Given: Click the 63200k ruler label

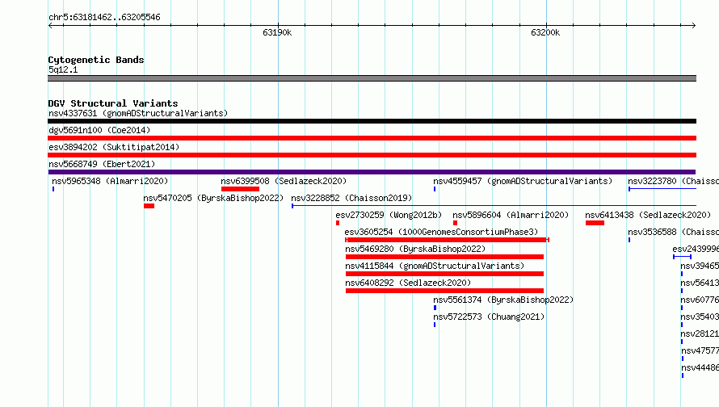Looking at the screenshot, I should (x=545, y=32).
